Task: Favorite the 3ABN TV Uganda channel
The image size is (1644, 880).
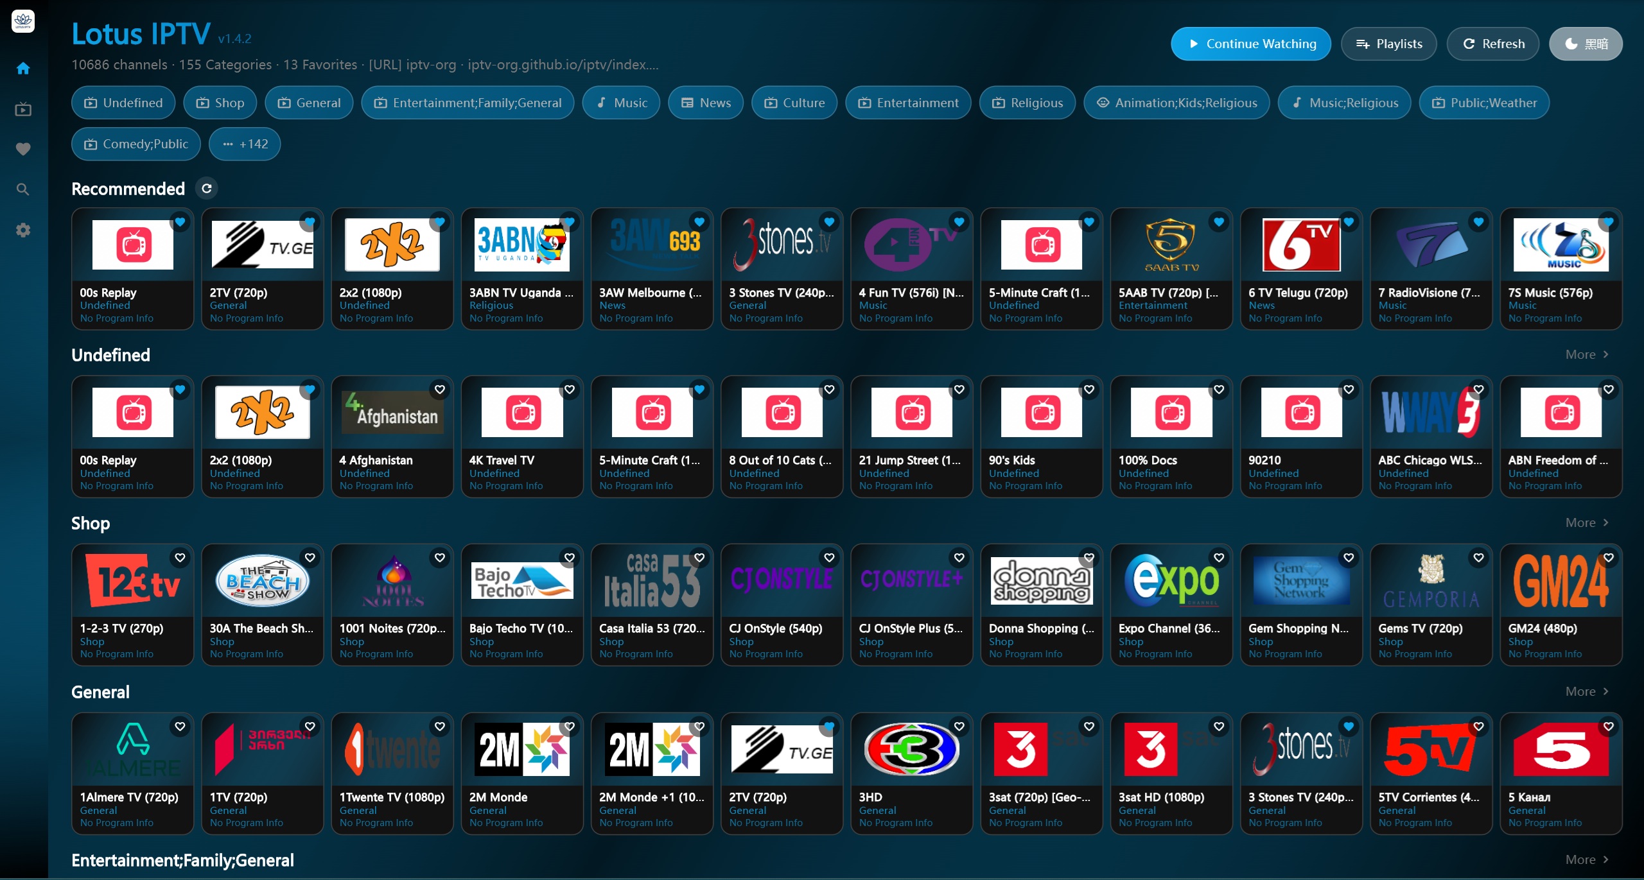Action: 570,221
